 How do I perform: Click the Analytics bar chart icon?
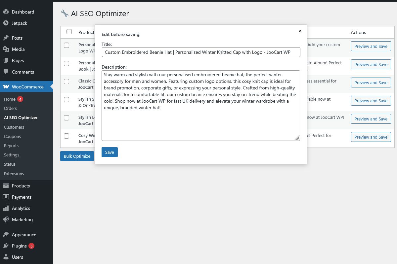tap(6, 208)
